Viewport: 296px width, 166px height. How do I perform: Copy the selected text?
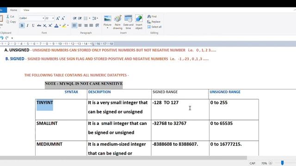(x=11, y=22)
